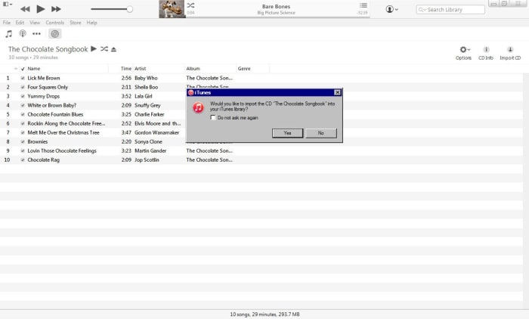
Task: Click the iTunes music note icon in the dialog
Action: pos(198,107)
